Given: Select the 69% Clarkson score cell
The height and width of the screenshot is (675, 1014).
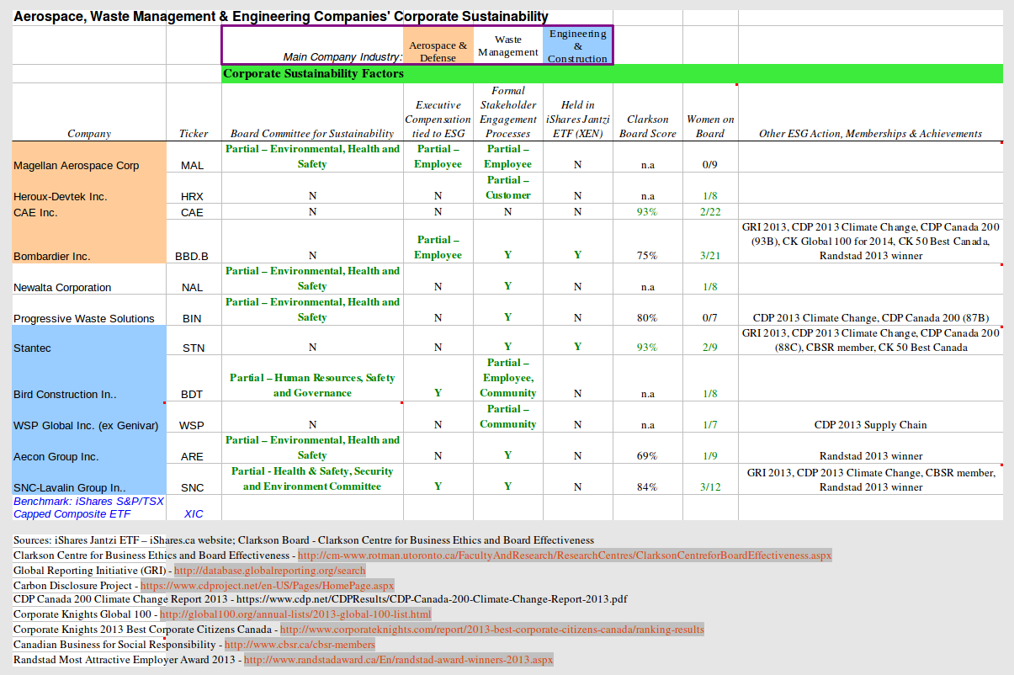Looking at the screenshot, I should click(x=647, y=448).
